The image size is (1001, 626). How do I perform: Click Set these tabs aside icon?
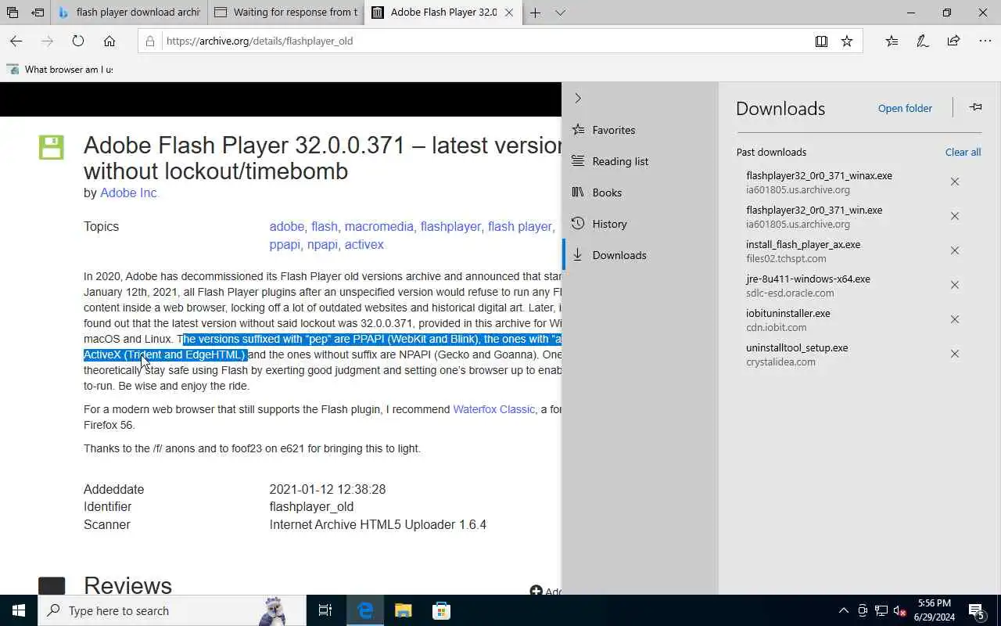[38, 13]
